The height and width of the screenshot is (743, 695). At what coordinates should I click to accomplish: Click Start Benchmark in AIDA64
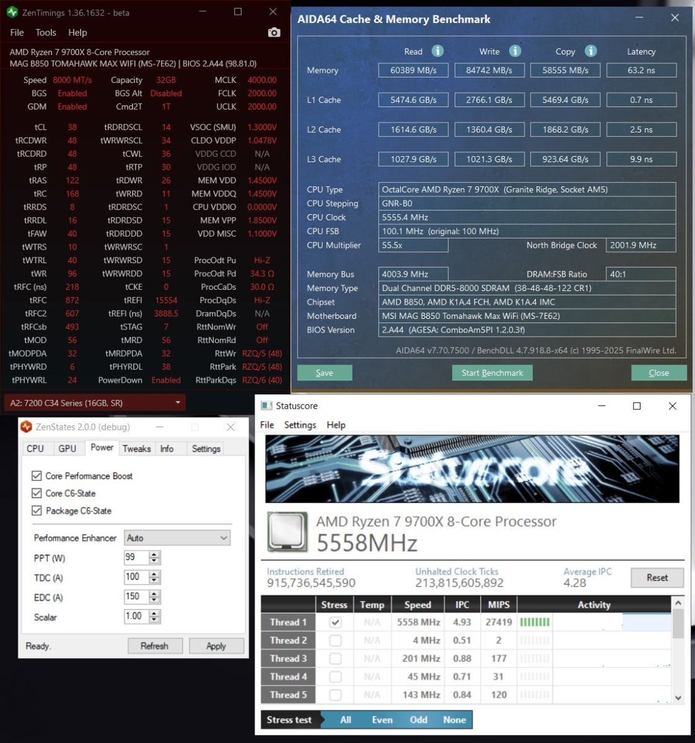click(492, 373)
